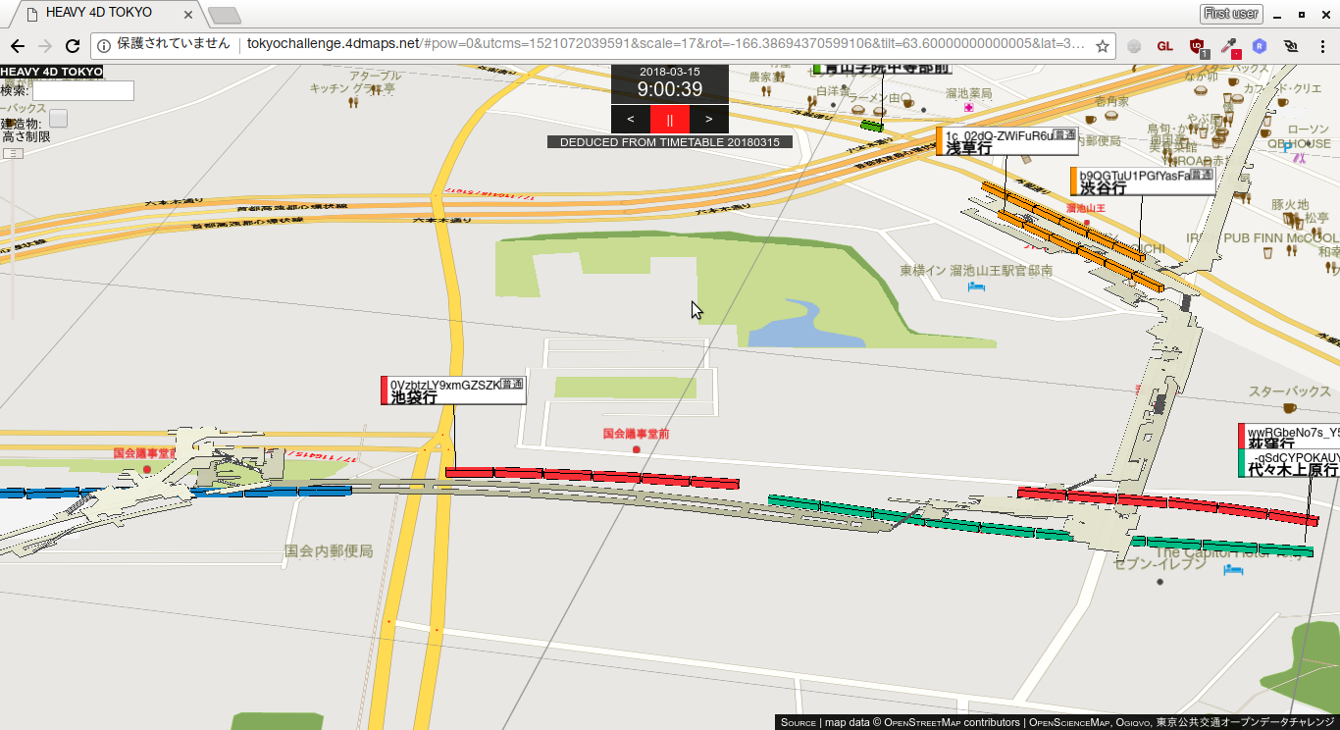Click the 直通 badge on the 渋谷行 label
This screenshot has height=730, width=1340.
pos(1201,175)
